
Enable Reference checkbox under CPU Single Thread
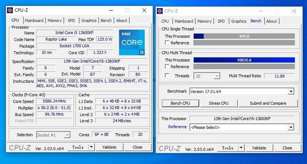tap(167, 43)
